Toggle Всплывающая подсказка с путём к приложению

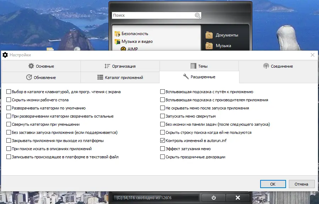coord(162,92)
